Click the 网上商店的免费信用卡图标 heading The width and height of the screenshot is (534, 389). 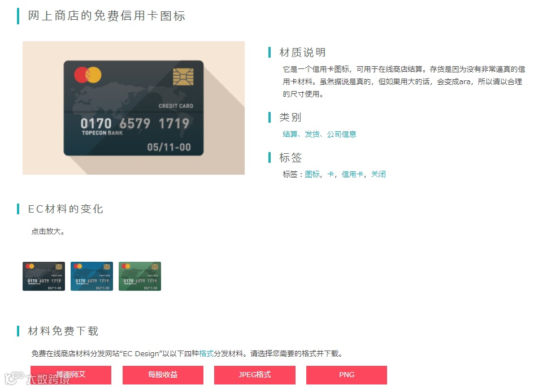pos(106,16)
